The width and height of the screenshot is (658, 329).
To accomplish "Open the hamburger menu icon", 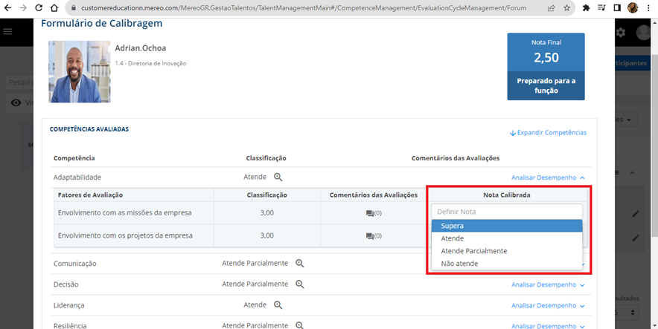I will 8,32.
